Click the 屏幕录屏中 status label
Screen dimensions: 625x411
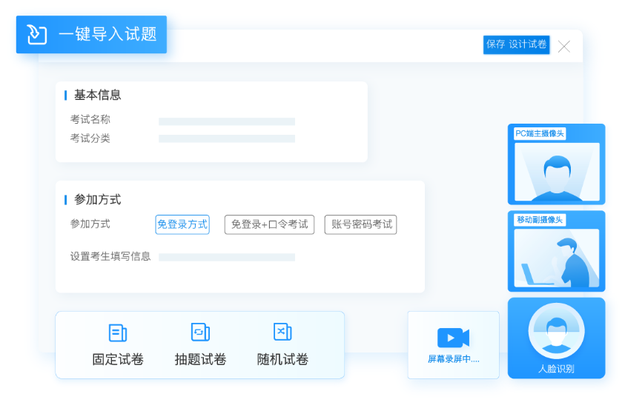click(453, 359)
